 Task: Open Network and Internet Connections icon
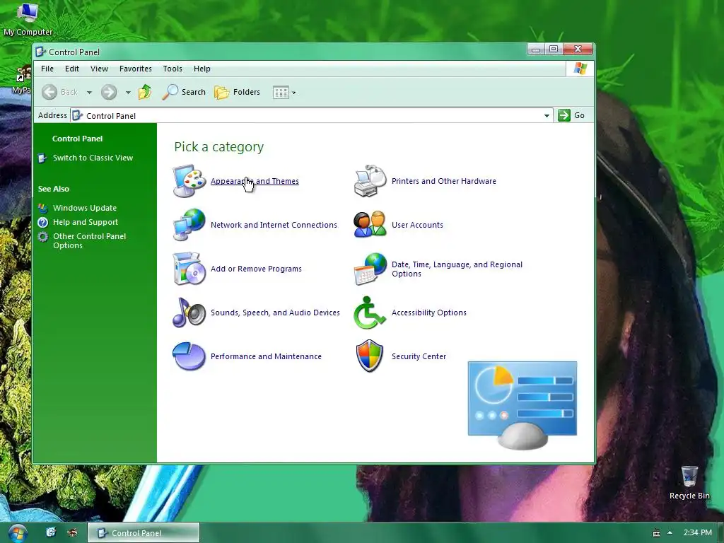(189, 225)
